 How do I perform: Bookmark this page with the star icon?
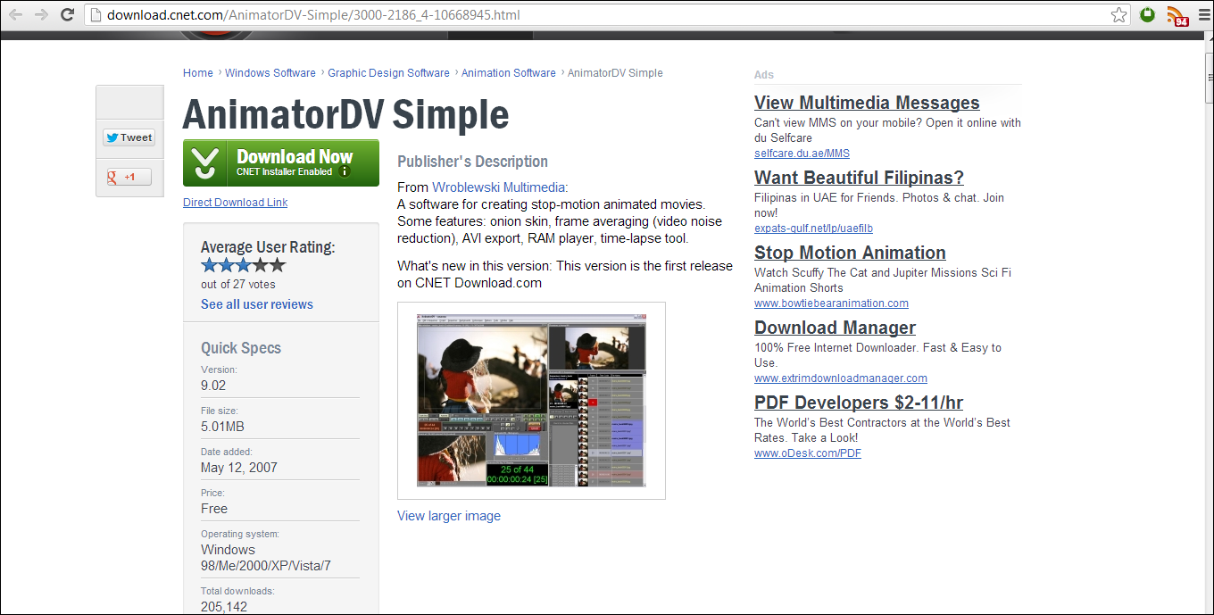click(x=1118, y=14)
